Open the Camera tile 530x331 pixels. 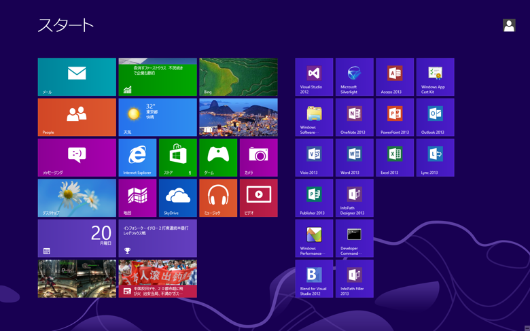[259, 158]
